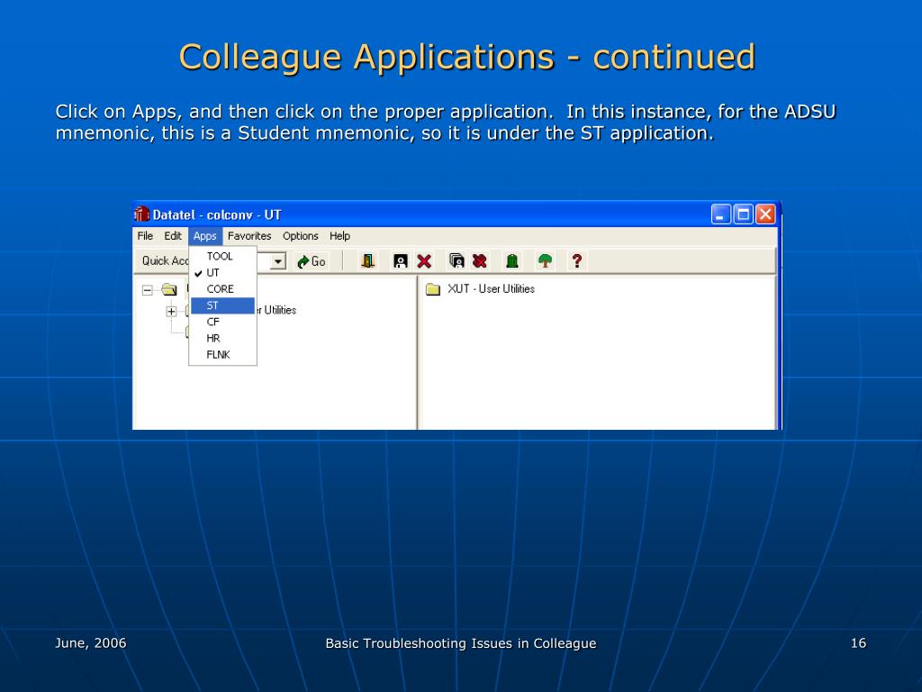Click the save floppy disk icon
The height and width of the screenshot is (692, 922).
tap(401, 260)
